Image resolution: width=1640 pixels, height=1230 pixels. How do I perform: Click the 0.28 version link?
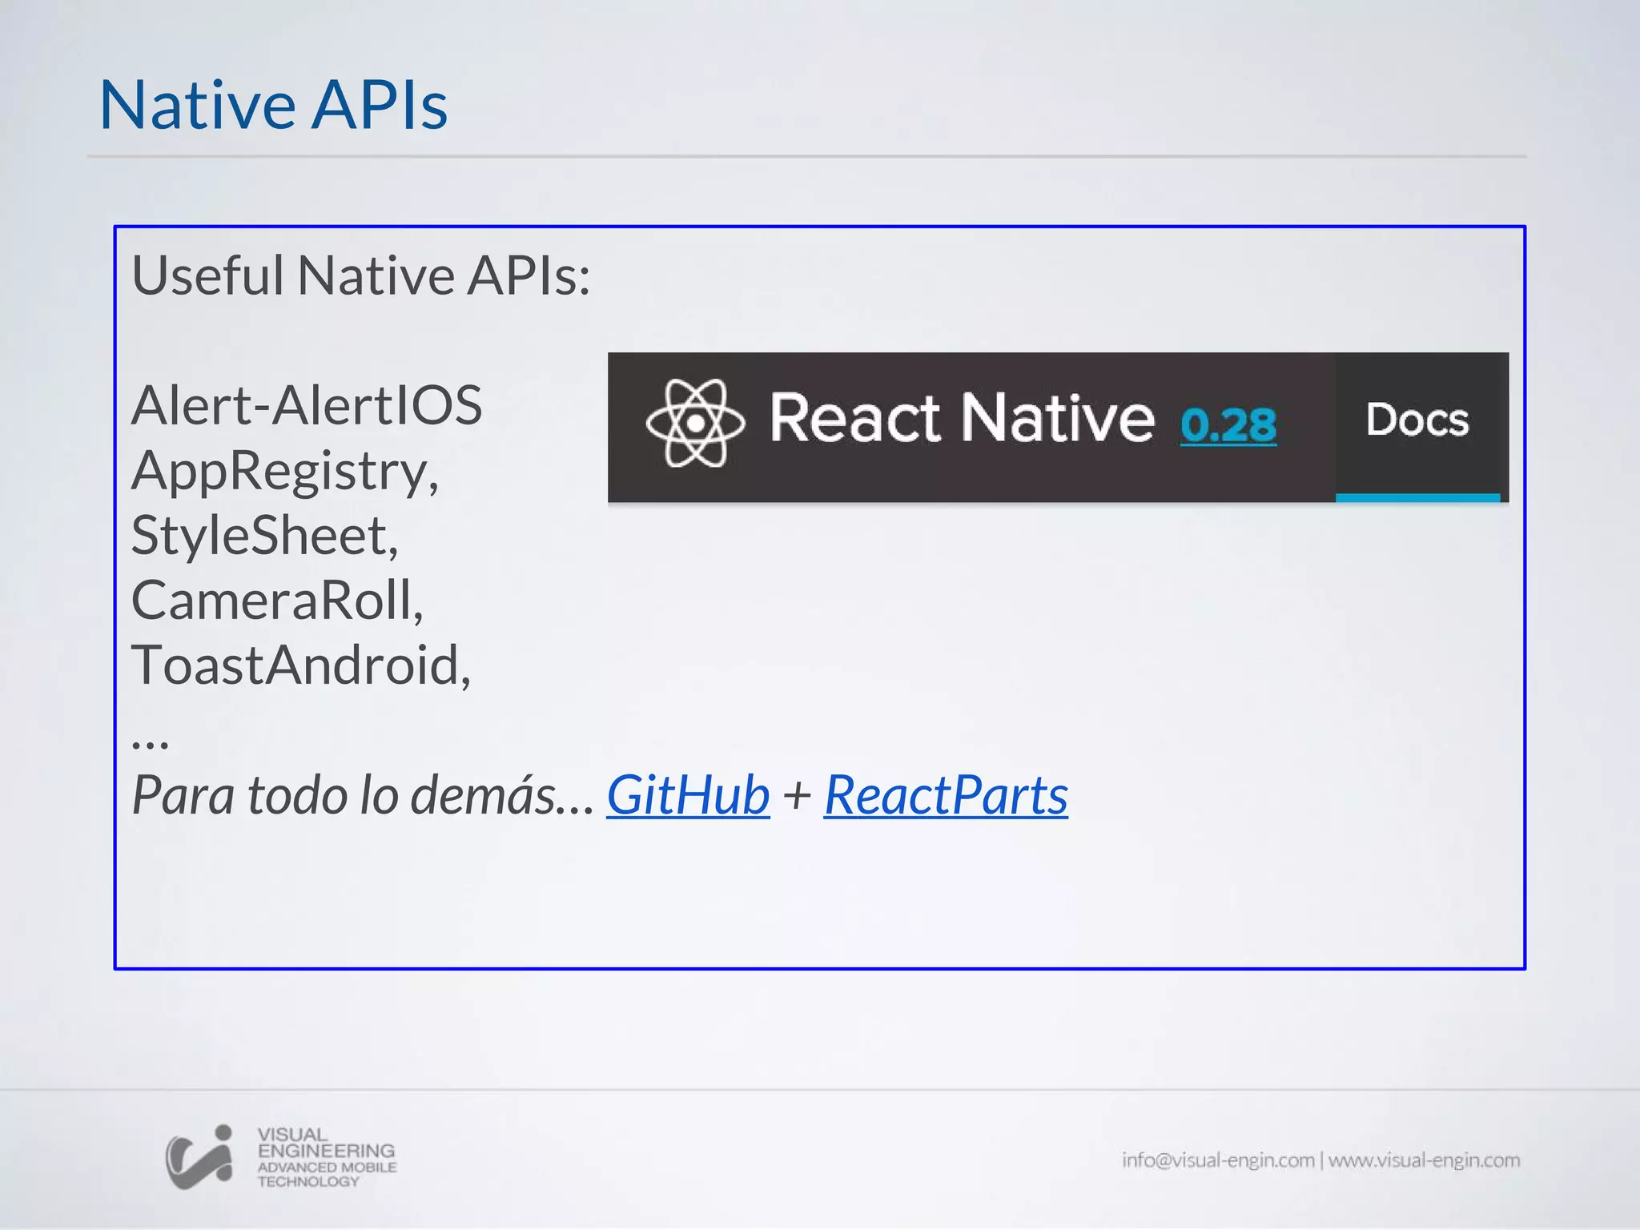pyautogui.click(x=1228, y=424)
